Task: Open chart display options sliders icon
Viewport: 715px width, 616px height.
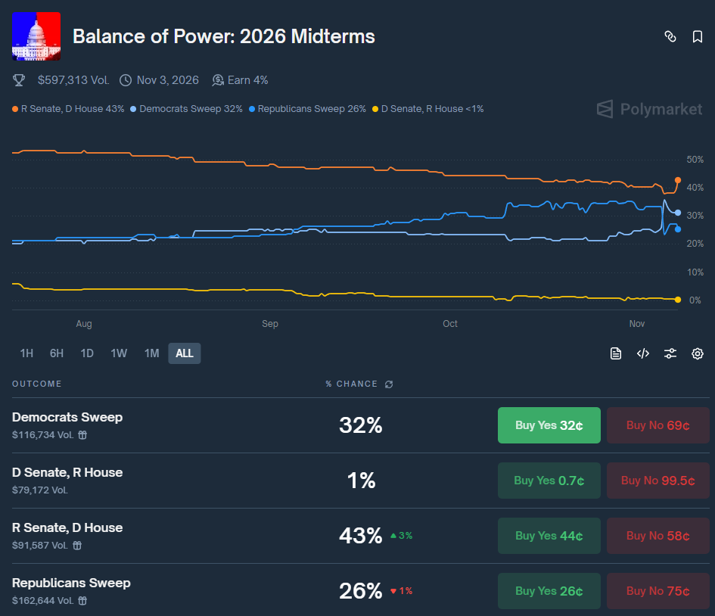Action: [670, 353]
